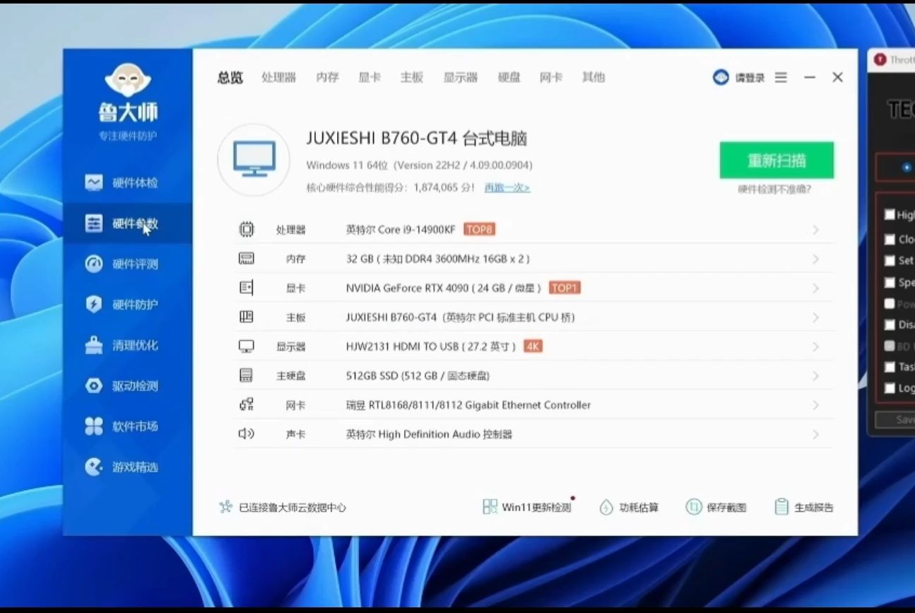Switch to the 其他 tab

(x=593, y=78)
